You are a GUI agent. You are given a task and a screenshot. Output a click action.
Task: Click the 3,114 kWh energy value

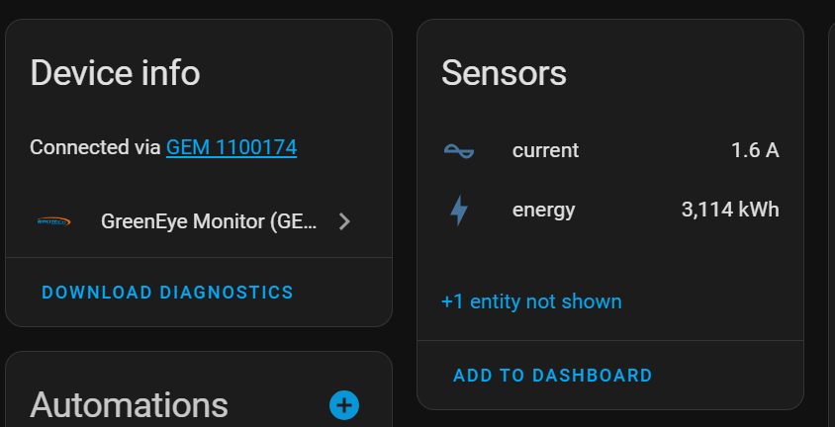(730, 211)
